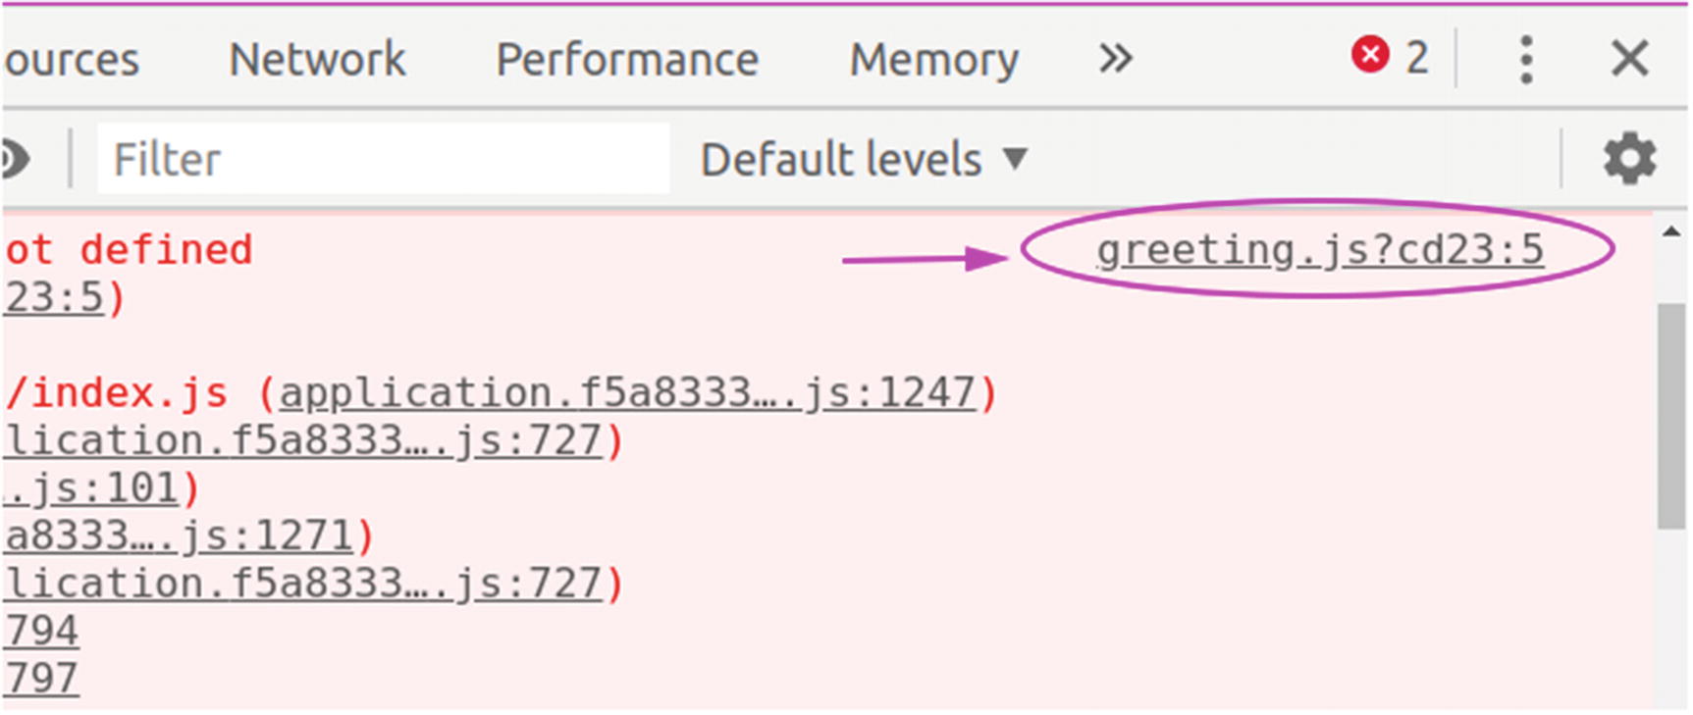Show more tabs with double chevron
1693x715 pixels.
point(1115,59)
